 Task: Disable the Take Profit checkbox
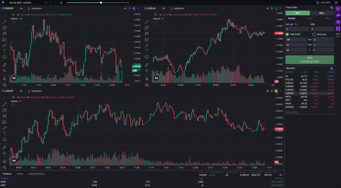[287, 34]
